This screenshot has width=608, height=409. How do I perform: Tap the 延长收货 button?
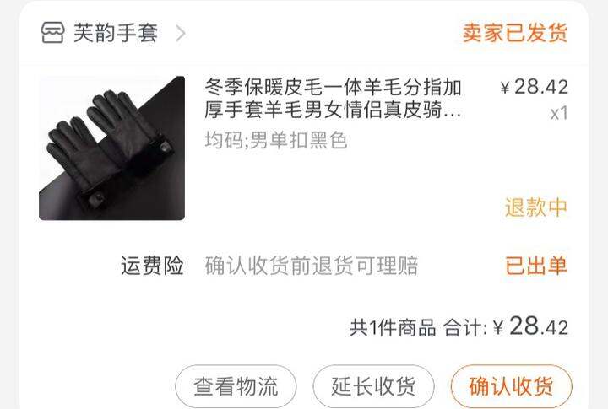[x=373, y=386]
